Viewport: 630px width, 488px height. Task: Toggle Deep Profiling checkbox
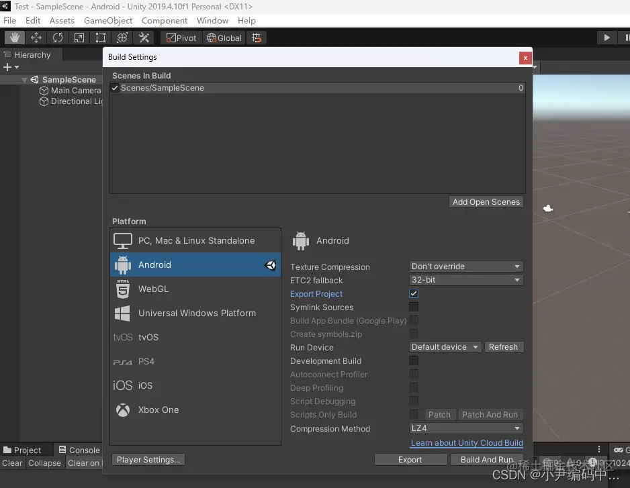tap(414, 387)
